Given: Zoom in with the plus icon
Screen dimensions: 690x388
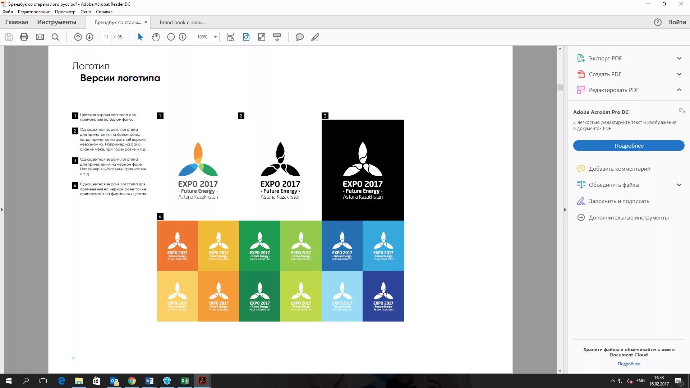Looking at the screenshot, I should point(183,37).
